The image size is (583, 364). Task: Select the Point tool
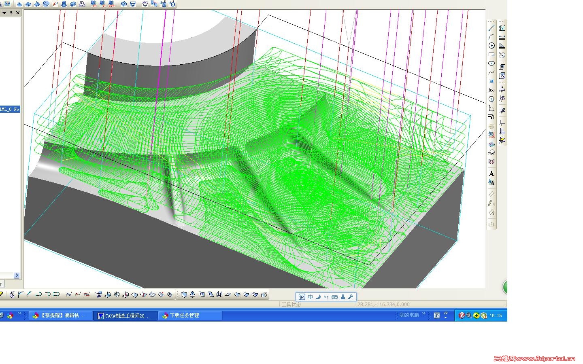click(x=492, y=81)
